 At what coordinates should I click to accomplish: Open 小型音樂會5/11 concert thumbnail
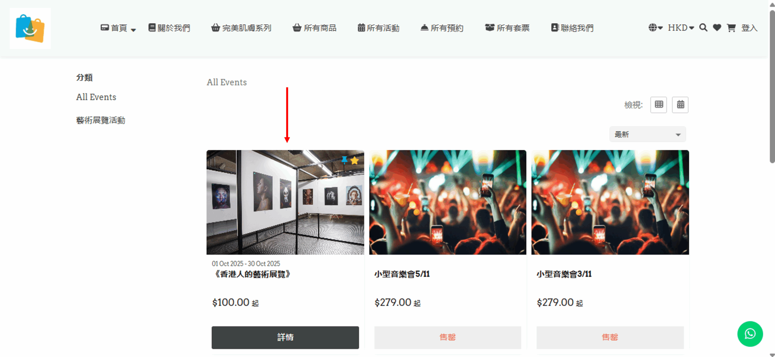click(447, 202)
